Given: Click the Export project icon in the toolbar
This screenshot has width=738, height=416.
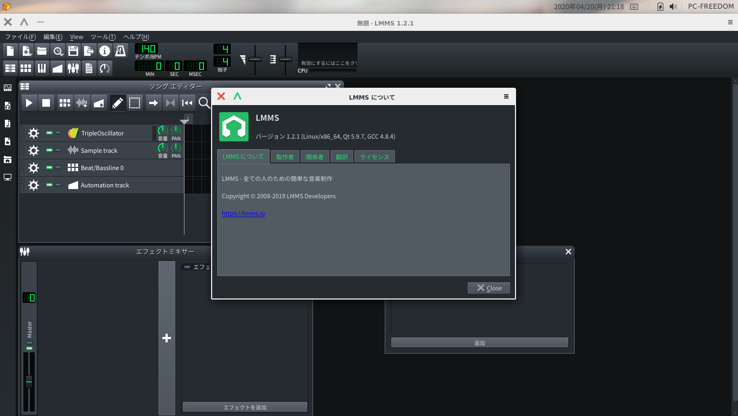Looking at the screenshot, I should (x=89, y=51).
